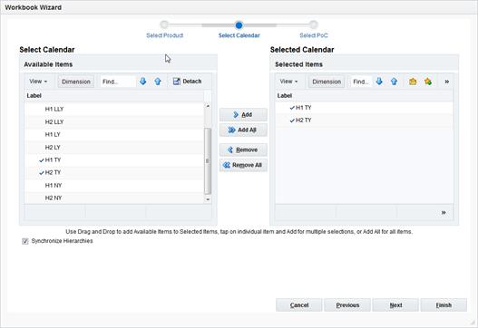
Task: Click the Previous button
Action: click(x=347, y=304)
